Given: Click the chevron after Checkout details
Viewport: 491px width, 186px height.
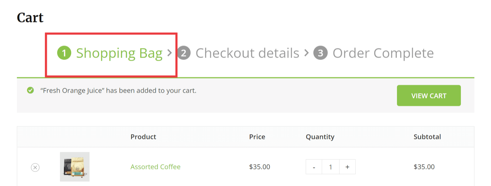Looking at the screenshot, I should (306, 53).
